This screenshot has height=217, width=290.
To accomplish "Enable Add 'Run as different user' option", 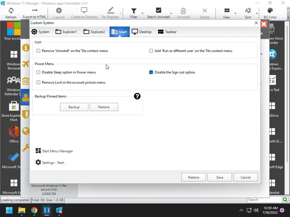I will click(151, 51).
